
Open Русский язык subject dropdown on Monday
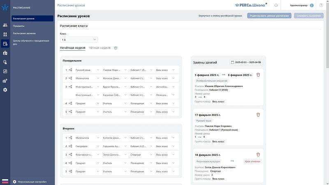pyautogui.click(x=86, y=70)
